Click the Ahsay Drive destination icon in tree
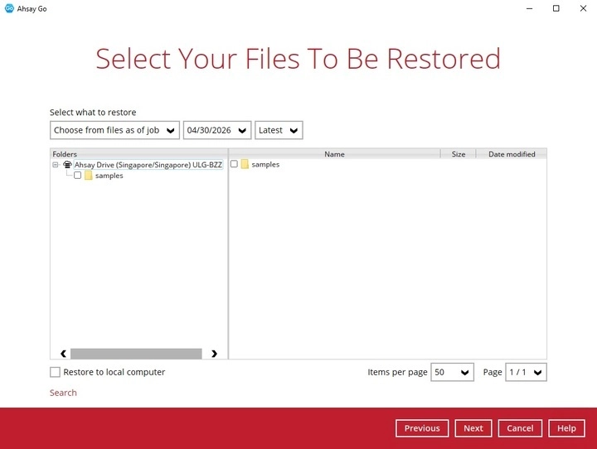The image size is (597, 449). coord(67,165)
